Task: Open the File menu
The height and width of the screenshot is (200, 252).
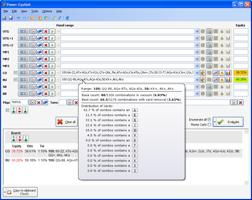Action: (x=6, y=11)
